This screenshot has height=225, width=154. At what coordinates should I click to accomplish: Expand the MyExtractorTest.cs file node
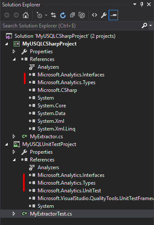[x=14, y=214]
